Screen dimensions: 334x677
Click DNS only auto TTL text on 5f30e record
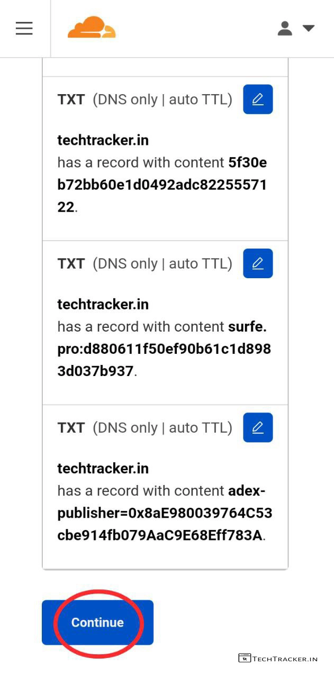[x=163, y=100]
